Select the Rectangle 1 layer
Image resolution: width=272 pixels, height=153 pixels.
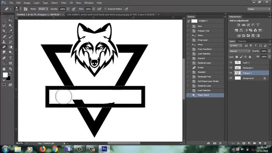tap(249, 68)
